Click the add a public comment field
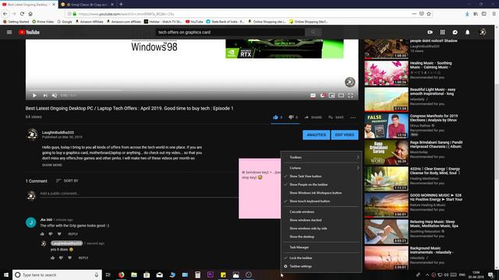This screenshot has width=499, height=280. (x=139, y=194)
